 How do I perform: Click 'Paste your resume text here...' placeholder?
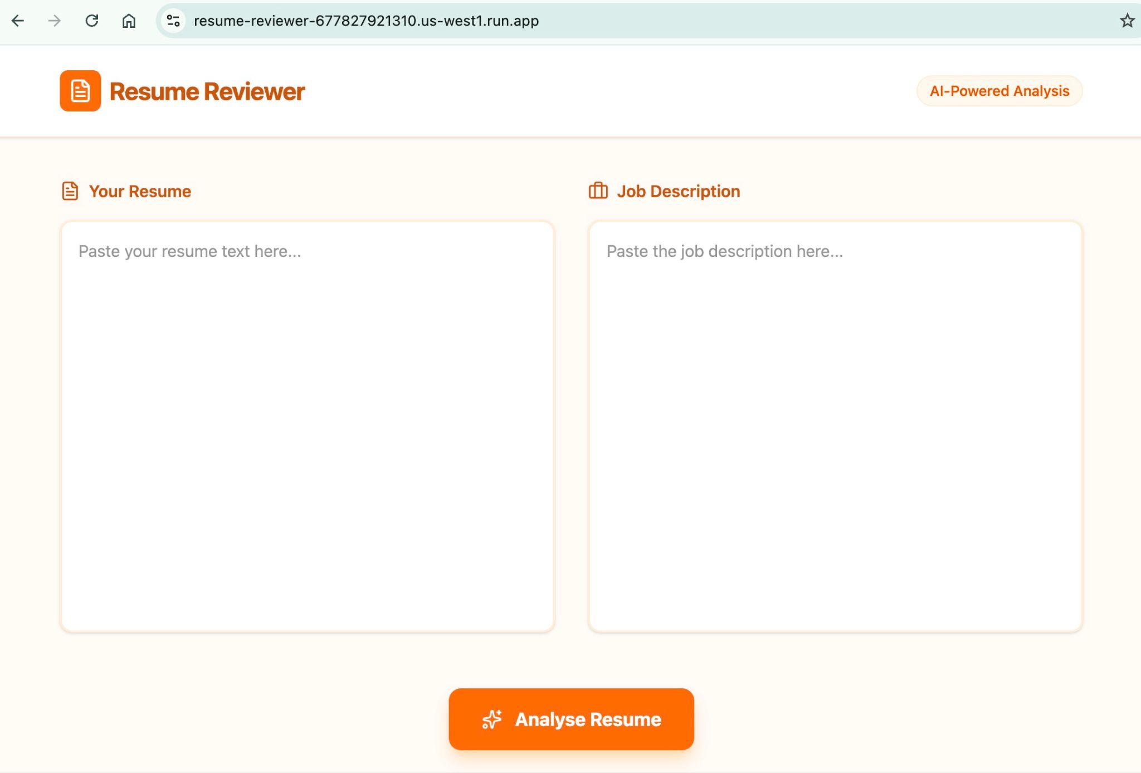189,251
